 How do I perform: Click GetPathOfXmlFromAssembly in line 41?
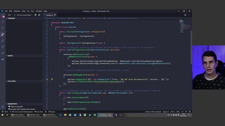coord(108,82)
